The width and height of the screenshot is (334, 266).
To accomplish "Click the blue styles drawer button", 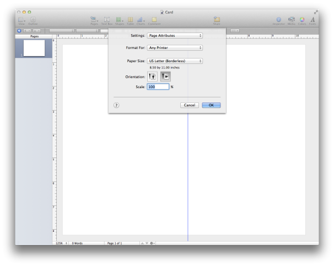I will pyautogui.click(x=19, y=31).
